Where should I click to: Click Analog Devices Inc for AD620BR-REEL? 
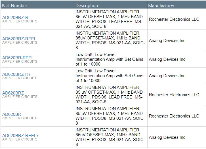167,59
